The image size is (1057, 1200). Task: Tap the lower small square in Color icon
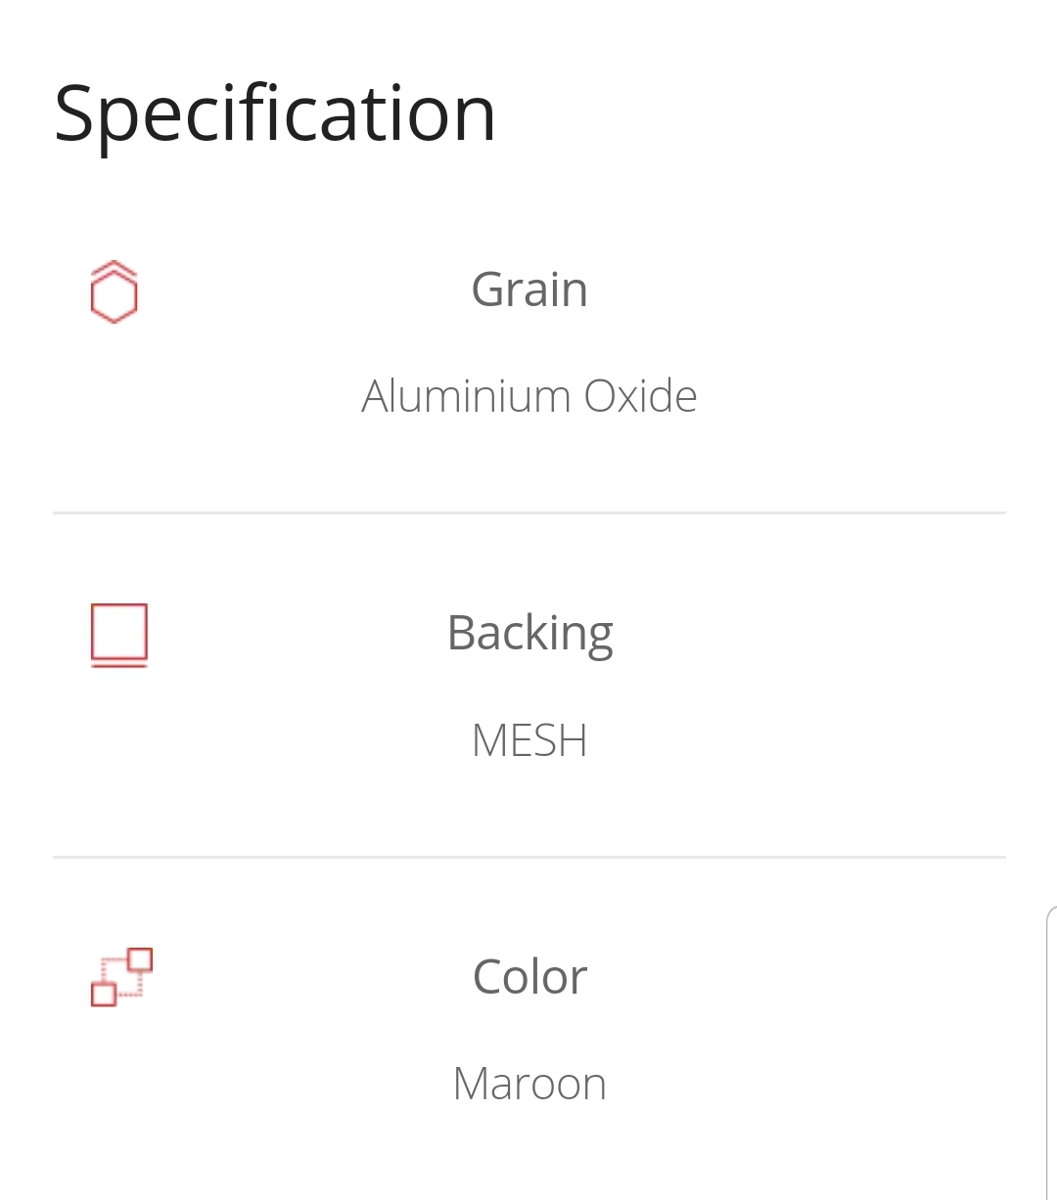click(104, 995)
